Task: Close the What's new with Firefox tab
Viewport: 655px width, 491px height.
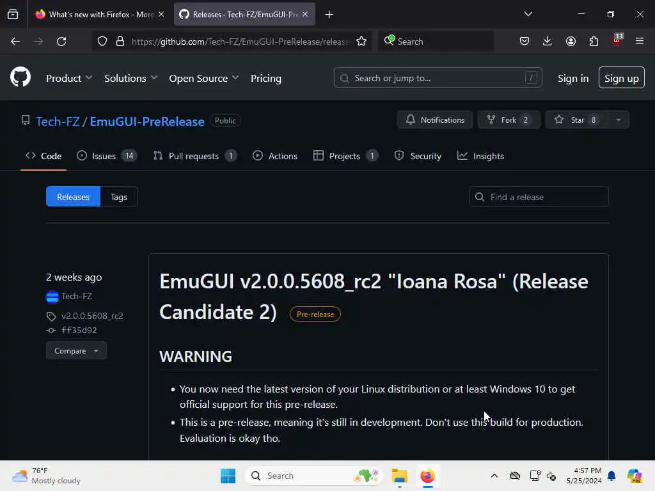Action: coord(161,14)
